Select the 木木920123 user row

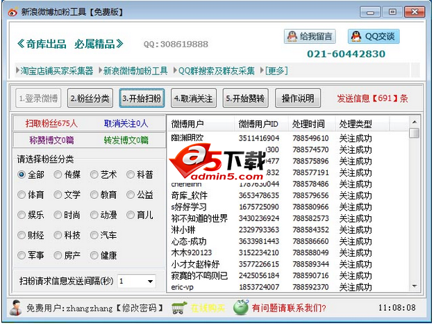(x=288, y=253)
